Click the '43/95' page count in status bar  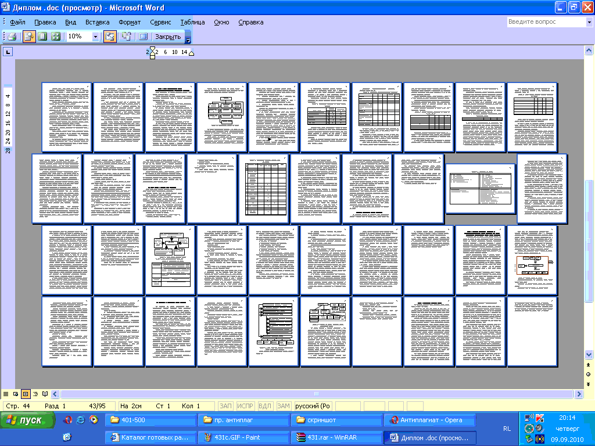97,406
